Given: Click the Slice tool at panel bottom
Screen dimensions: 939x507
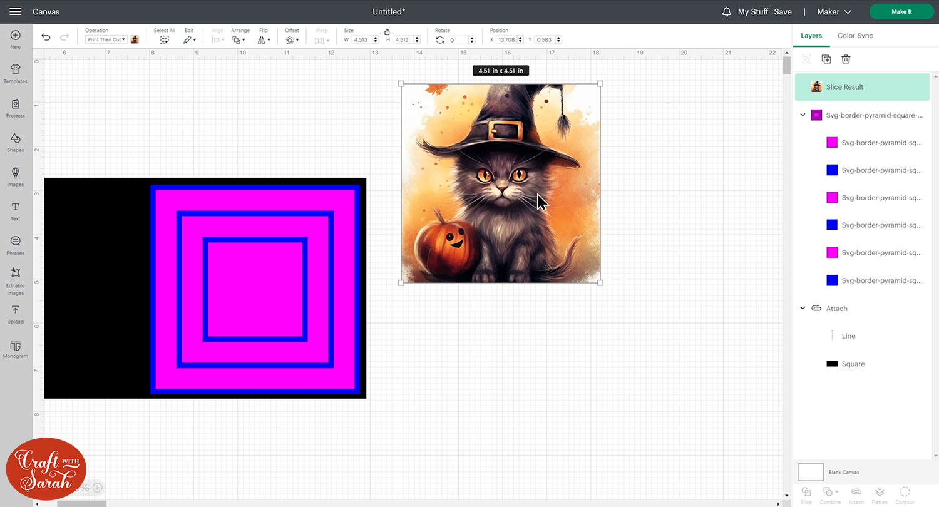Looking at the screenshot, I should (x=806, y=494).
